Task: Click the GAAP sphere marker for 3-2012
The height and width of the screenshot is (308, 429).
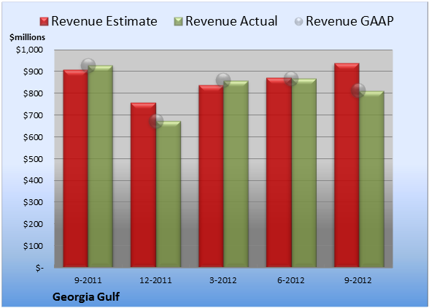Action: click(x=223, y=80)
